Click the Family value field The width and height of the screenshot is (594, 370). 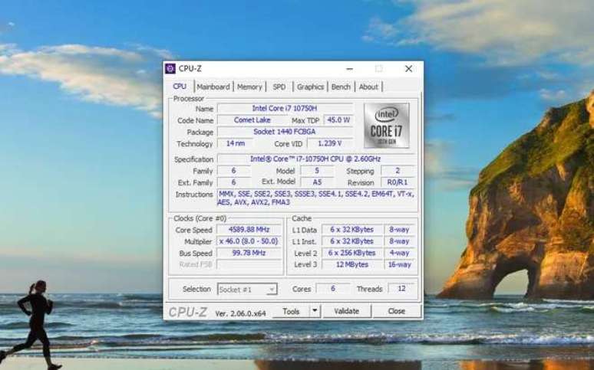click(234, 171)
